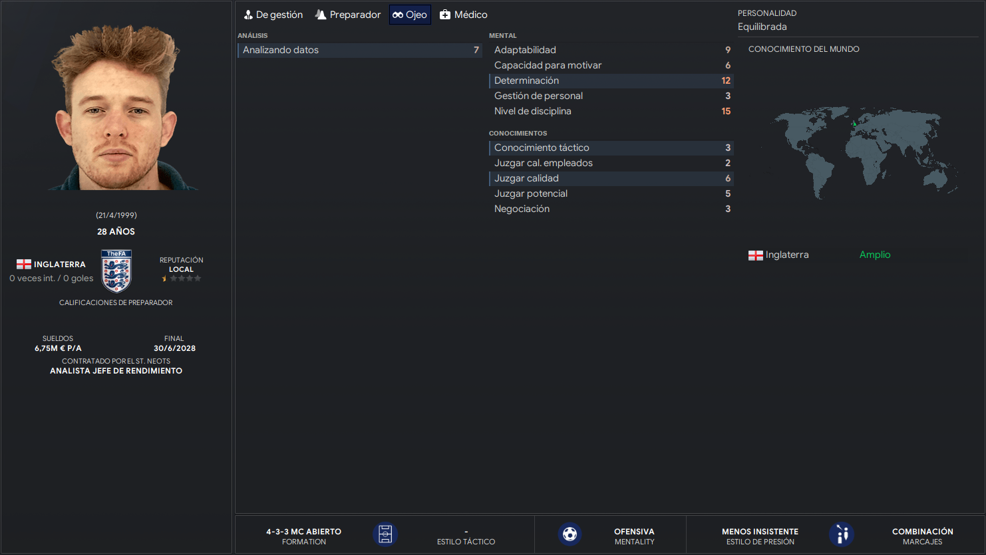
Task: Click the Ofensiva mentality label
Action: coord(634,532)
